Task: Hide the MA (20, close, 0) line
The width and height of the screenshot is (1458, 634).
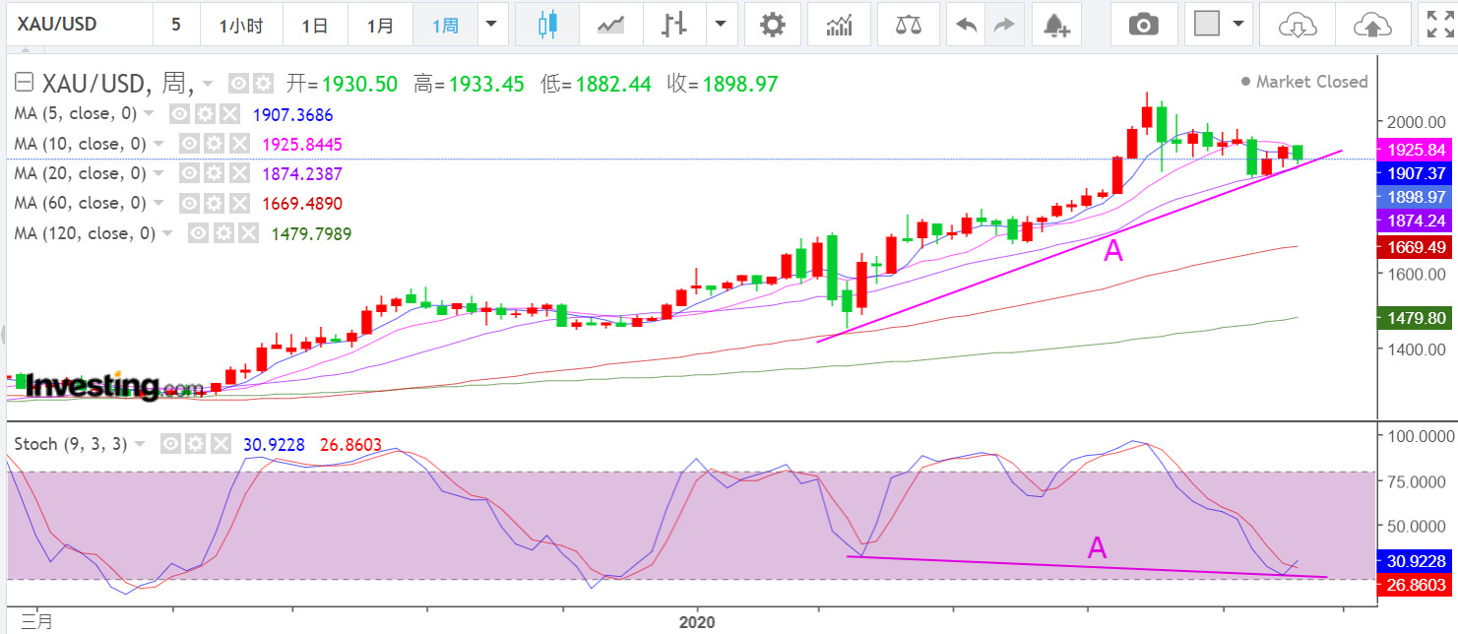Action: [189, 173]
